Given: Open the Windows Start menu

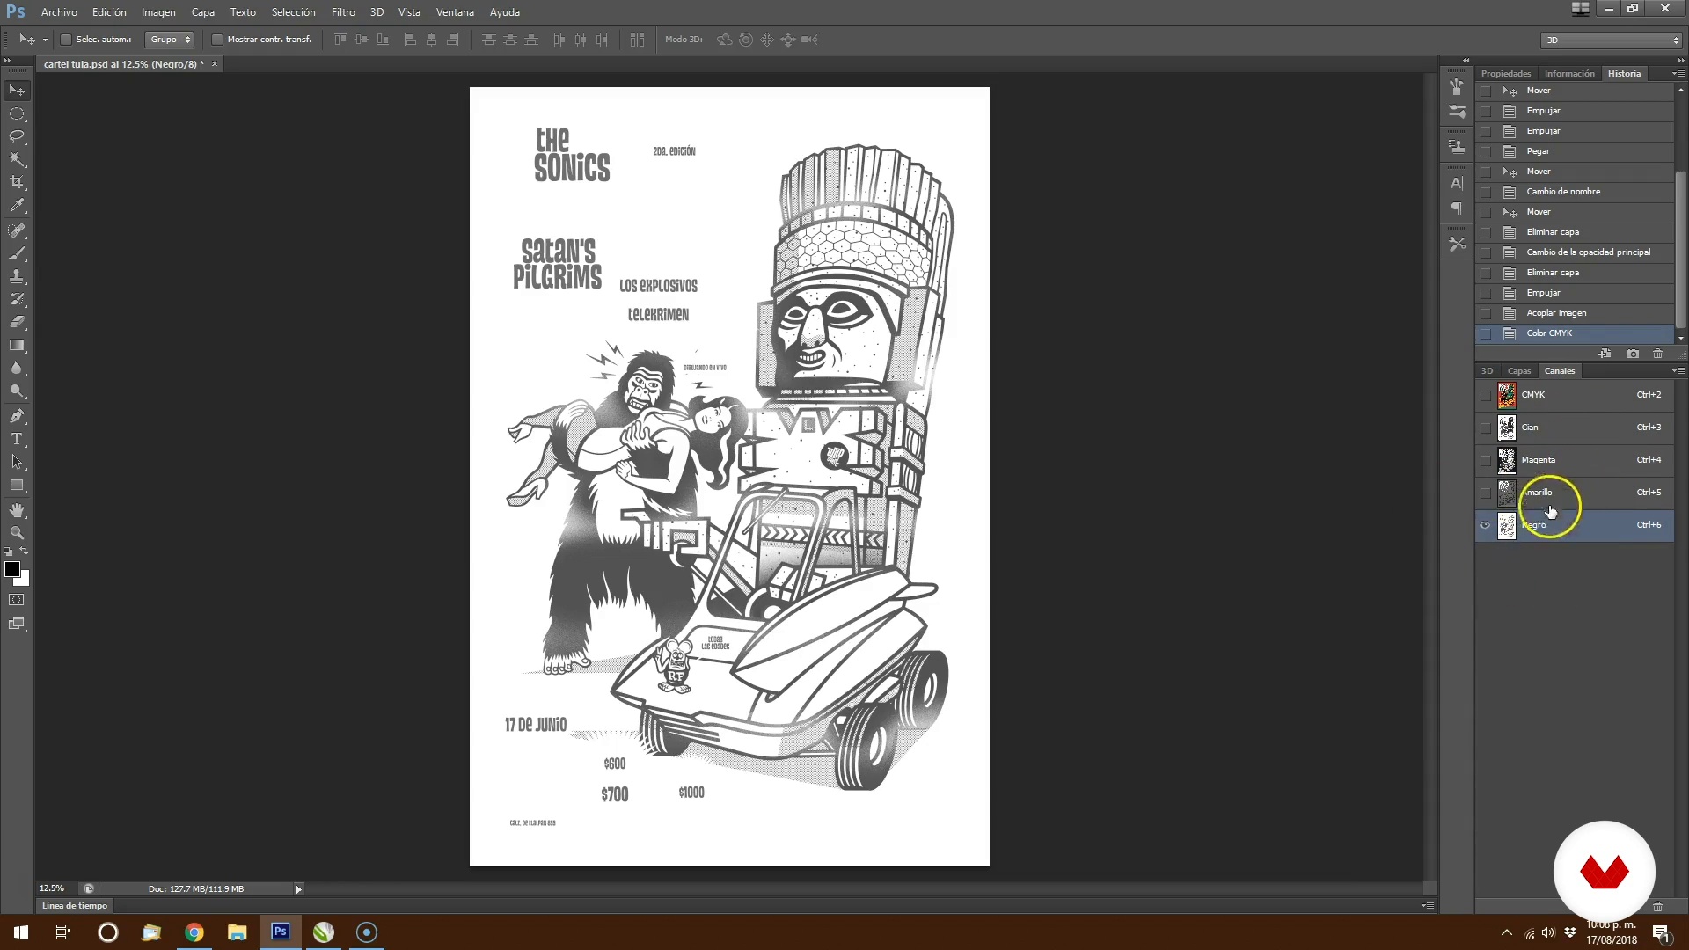Looking at the screenshot, I should pyautogui.click(x=21, y=932).
